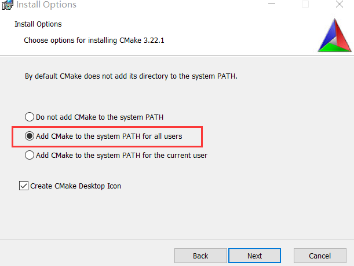Close the installer with the X button
The height and width of the screenshot is (266, 354).
coord(340,4)
